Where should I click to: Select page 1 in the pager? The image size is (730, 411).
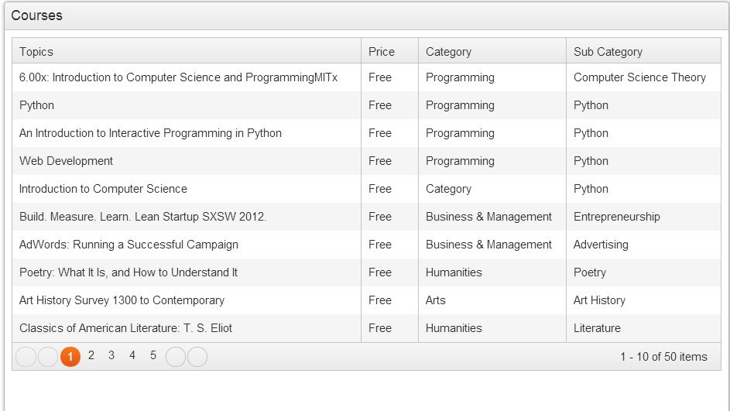70,357
